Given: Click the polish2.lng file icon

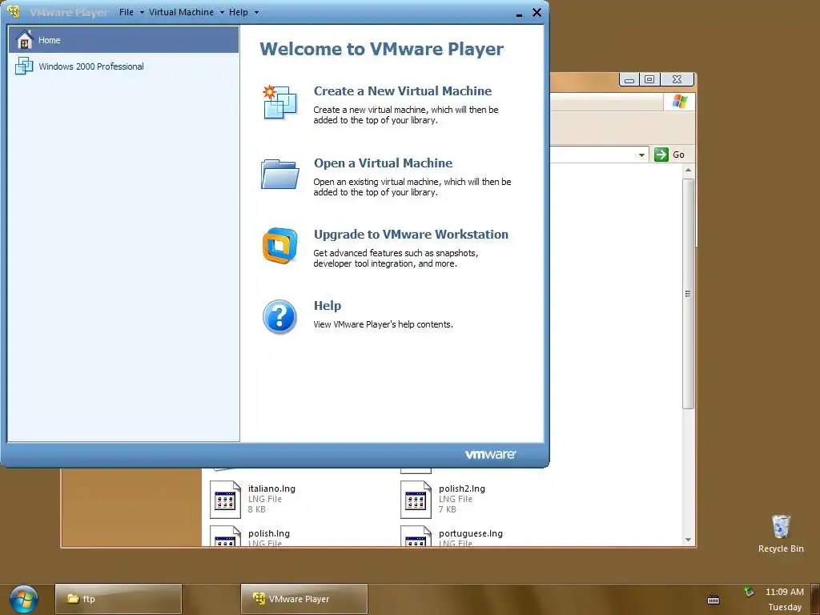Looking at the screenshot, I should [416, 500].
